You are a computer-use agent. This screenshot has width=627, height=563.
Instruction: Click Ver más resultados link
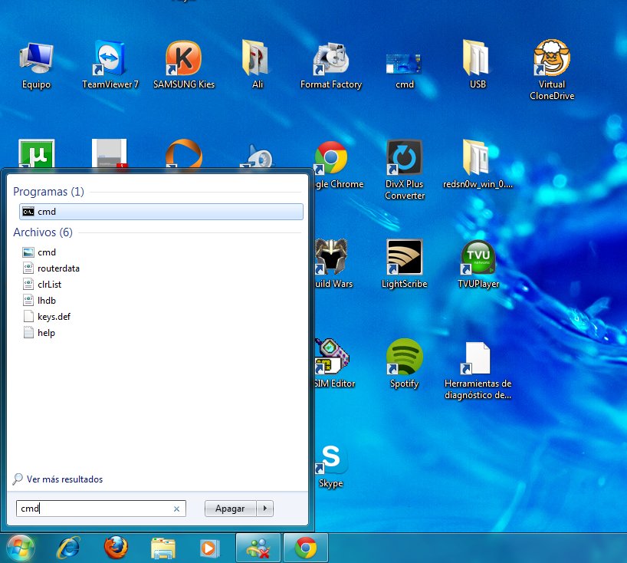(64, 479)
